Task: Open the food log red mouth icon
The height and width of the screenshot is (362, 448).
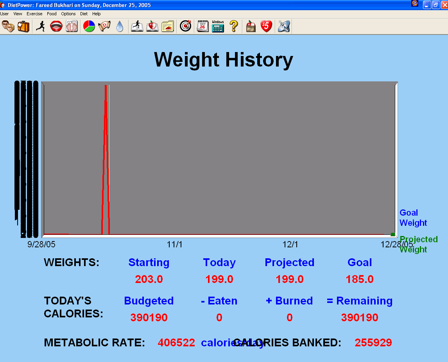Action: click(56, 26)
